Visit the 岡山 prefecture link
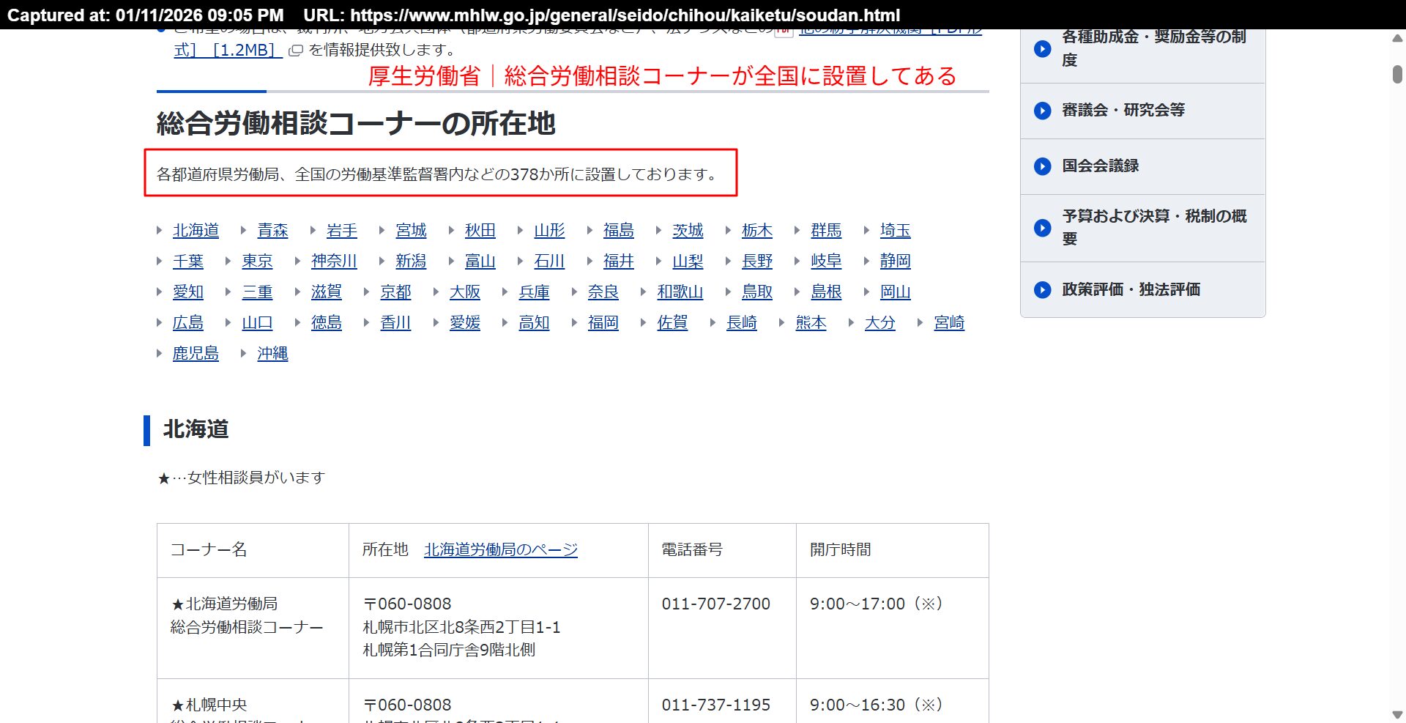This screenshot has width=1406, height=723. point(895,292)
